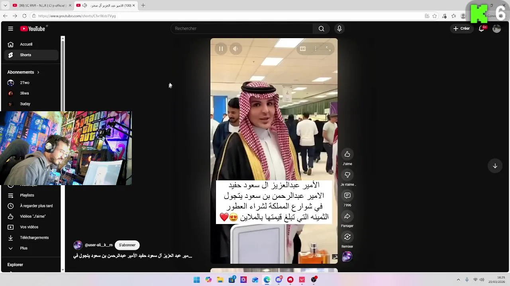Open the YouTube hamburger guide menu

(11, 29)
